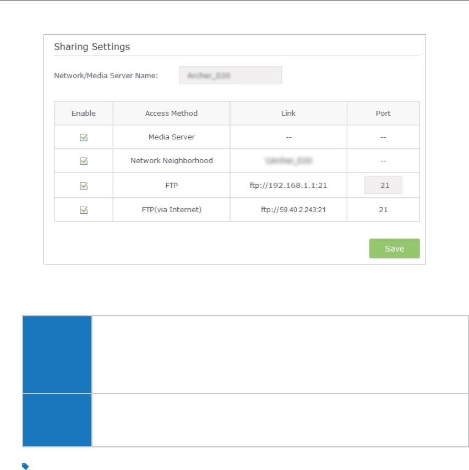469x470 pixels.
Task: Uncheck the Media Server enable checkbox
Action: (84, 137)
